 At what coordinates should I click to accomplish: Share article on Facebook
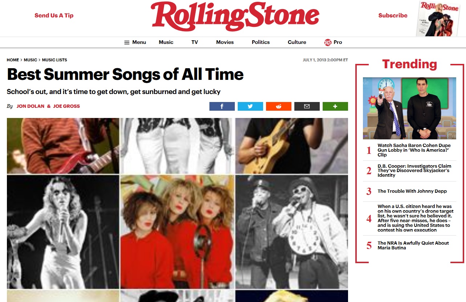[x=222, y=106]
